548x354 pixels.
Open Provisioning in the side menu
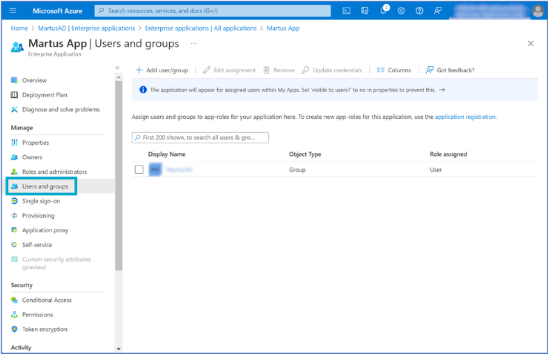(38, 216)
